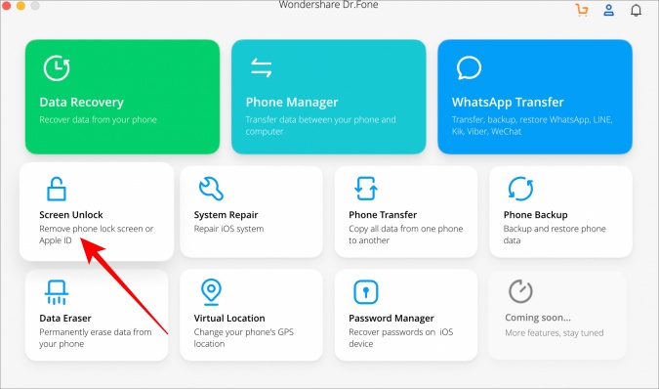The image size is (659, 389).
Task: Open the Data Eraser title
Action: tap(65, 319)
